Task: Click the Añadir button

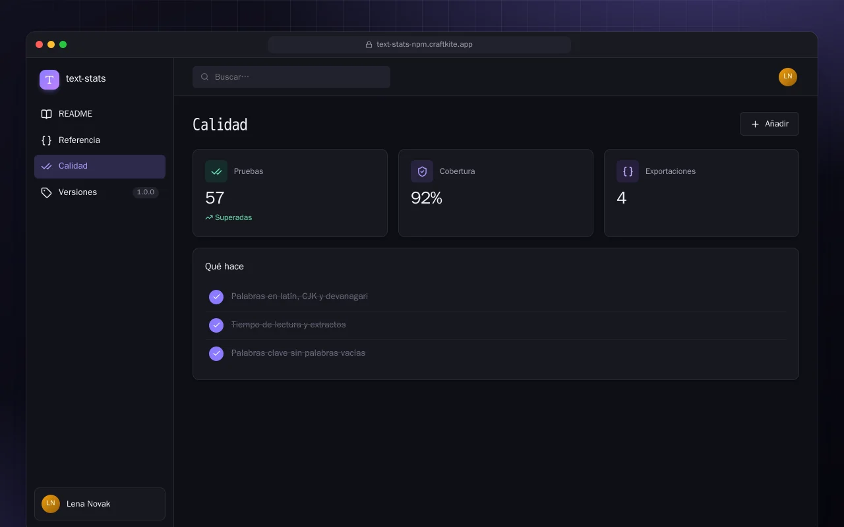Action: click(x=769, y=124)
